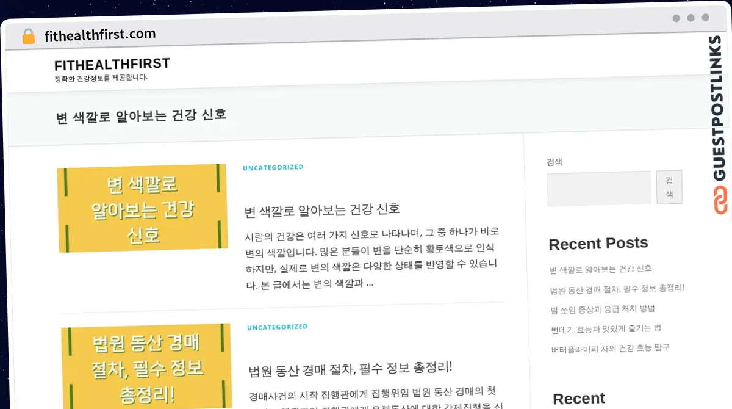Click the Recent Posts sidebar heading

(x=598, y=243)
